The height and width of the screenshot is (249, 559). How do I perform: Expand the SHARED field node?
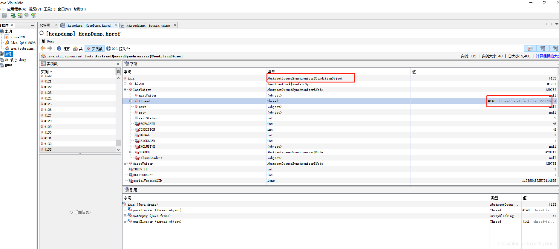pyautogui.click(x=131, y=152)
